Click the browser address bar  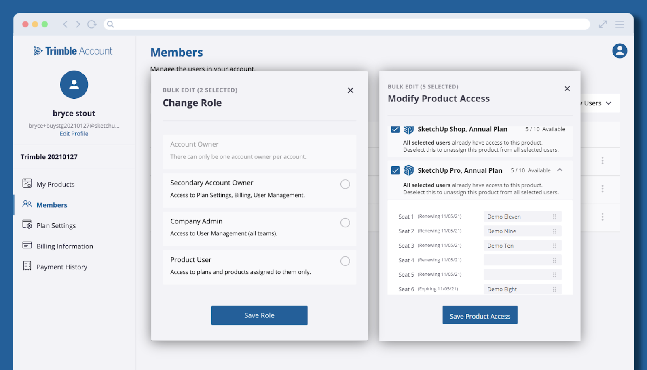pyautogui.click(x=347, y=24)
